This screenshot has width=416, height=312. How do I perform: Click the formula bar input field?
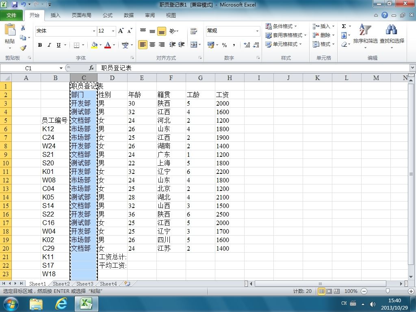[253, 68]
